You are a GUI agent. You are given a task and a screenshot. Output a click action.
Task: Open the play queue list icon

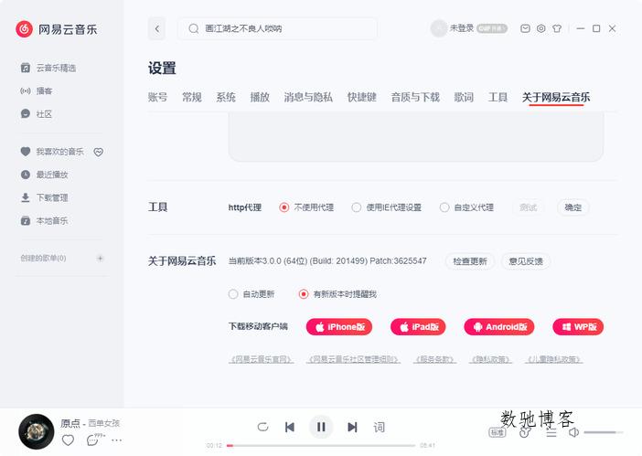551,432
